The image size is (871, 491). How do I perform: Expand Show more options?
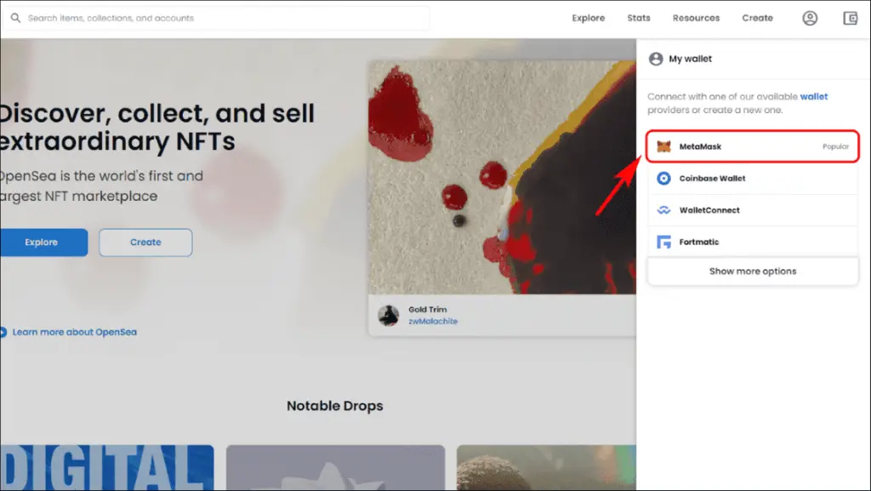click(x=753, y=271)
